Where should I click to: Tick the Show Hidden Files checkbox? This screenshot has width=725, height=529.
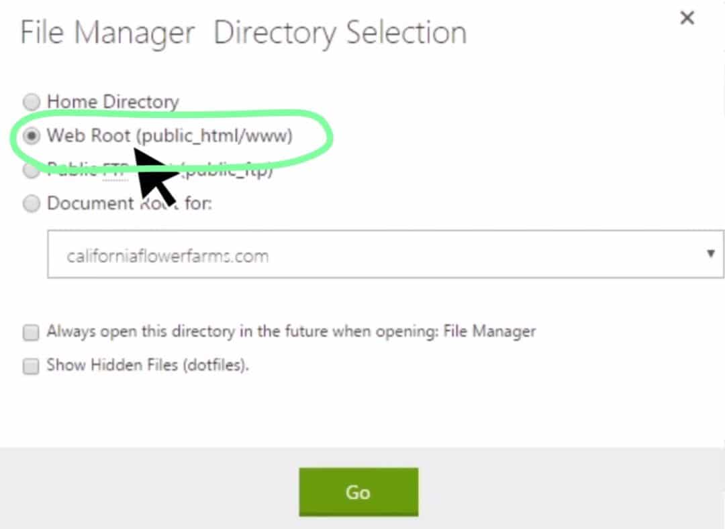(x=31, y=366)
